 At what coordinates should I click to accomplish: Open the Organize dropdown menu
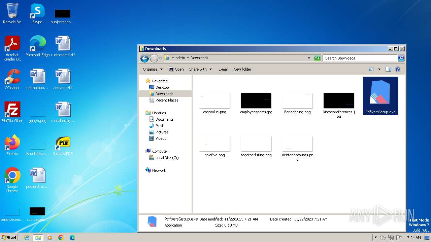pyautogui.click(x=153, y=69)
